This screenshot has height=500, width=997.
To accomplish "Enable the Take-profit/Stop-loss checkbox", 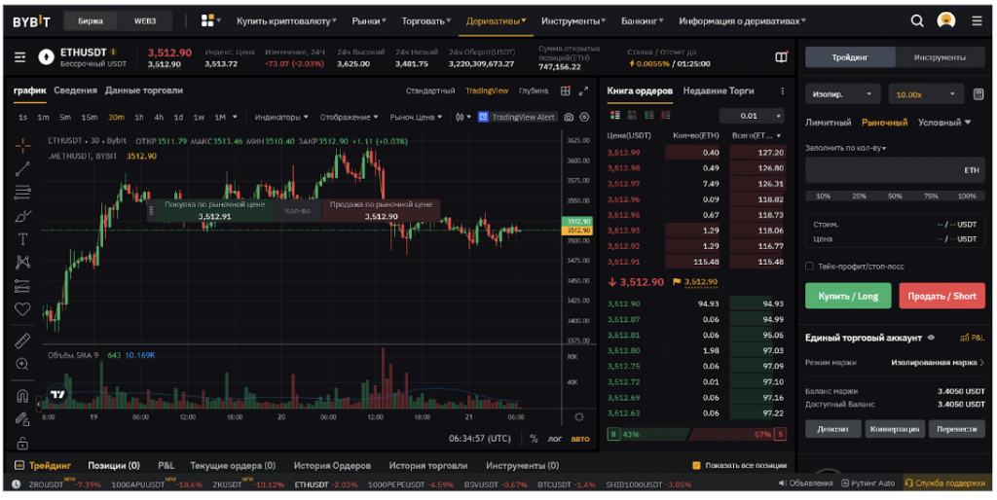I will click(810, 266).
